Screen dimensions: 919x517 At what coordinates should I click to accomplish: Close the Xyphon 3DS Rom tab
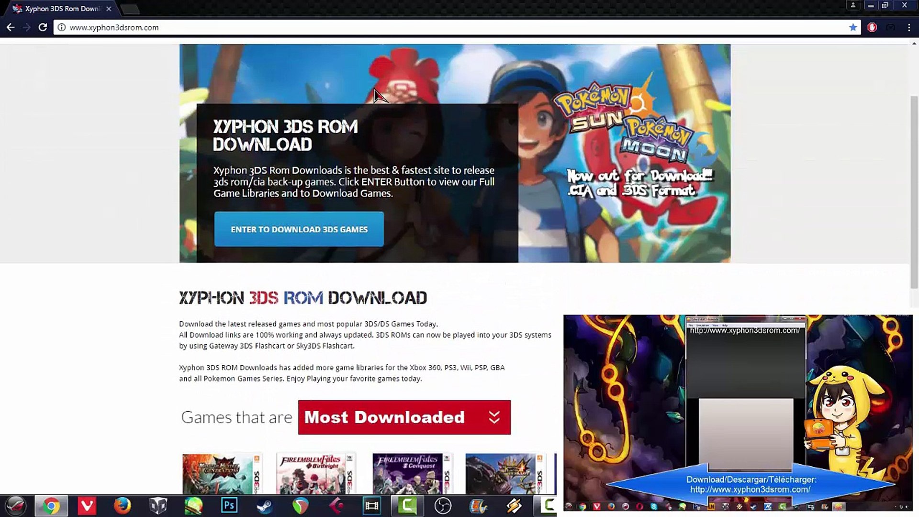[109, 9]
